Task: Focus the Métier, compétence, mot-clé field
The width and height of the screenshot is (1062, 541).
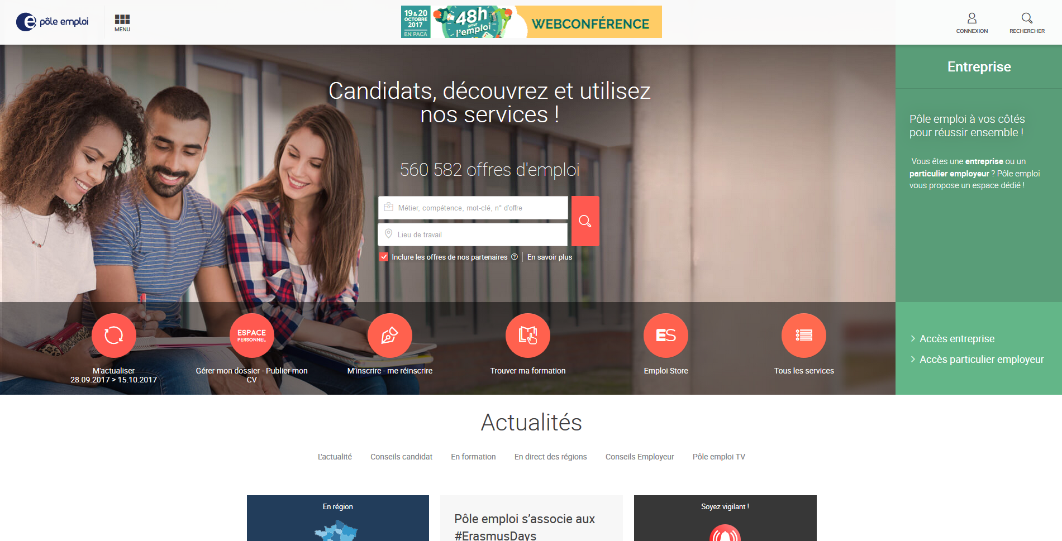Action: [473, 208]
